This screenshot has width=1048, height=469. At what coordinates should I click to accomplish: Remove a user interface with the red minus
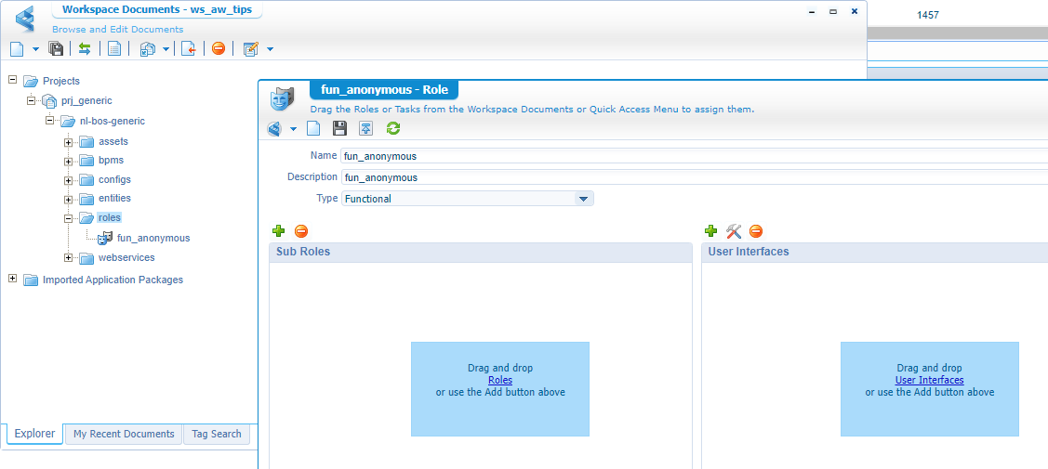(x=755, y=231)
